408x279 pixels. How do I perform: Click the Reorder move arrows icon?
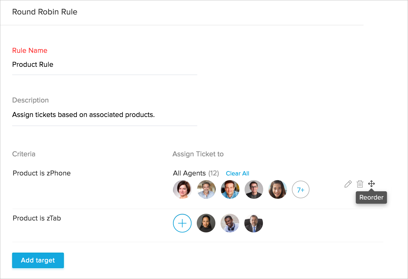click(372, 184)
